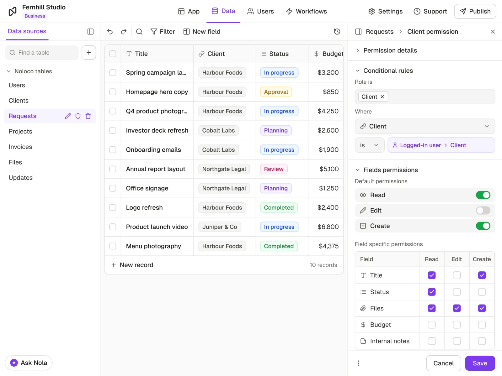
Task: Collapse the Conditional rules section
Action: (384, 71)
